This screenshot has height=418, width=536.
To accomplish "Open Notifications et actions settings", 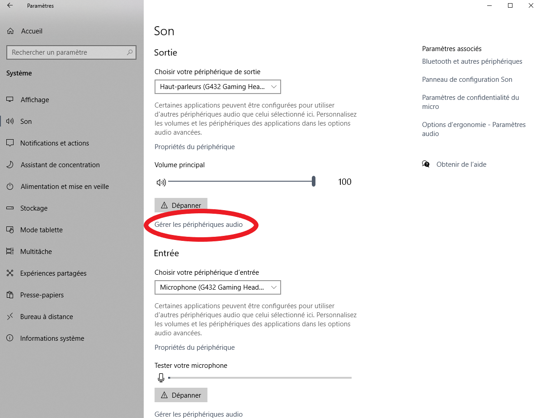I will pos(55,143).
